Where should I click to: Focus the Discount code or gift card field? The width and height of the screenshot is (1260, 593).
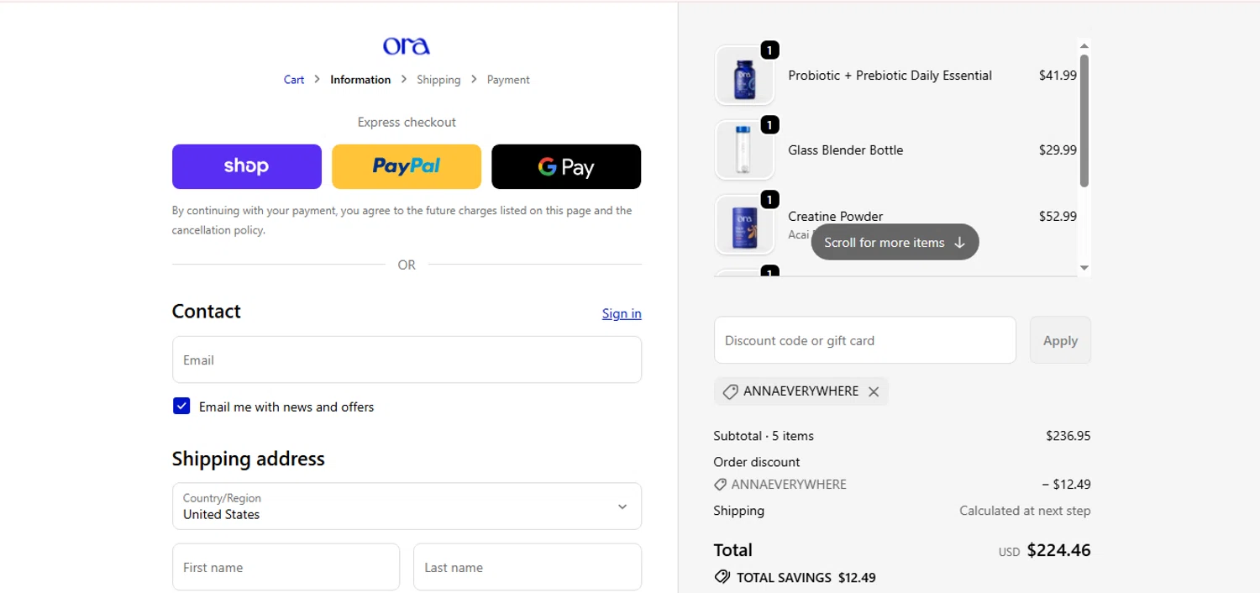pyautogui.click(x=865, y=340)
